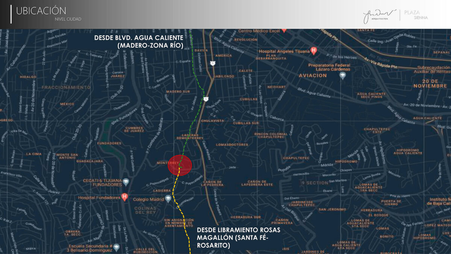Click the NIVEL CIUDAD subtitle

tap(68, 19)
